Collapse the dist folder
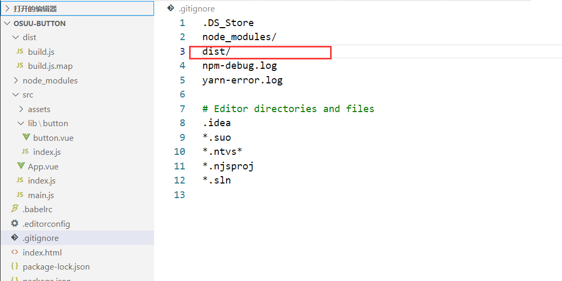Screen dimensions: 562x281 tap(16, 38)
